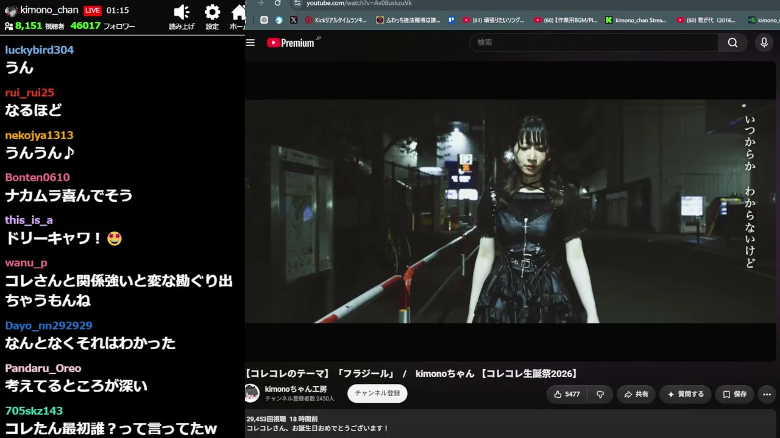Open (60)【作業用BGM bookmark
Viewport: 780px width, 438px height.
(x=565, y=20)
